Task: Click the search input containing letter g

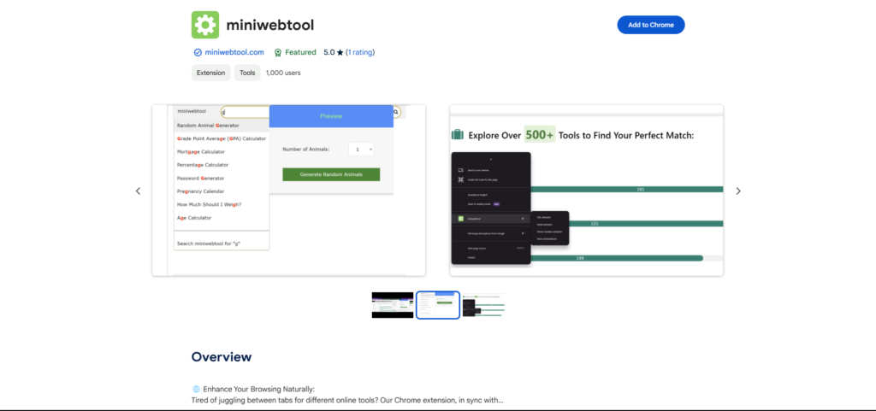Action: tap(245, 112)
